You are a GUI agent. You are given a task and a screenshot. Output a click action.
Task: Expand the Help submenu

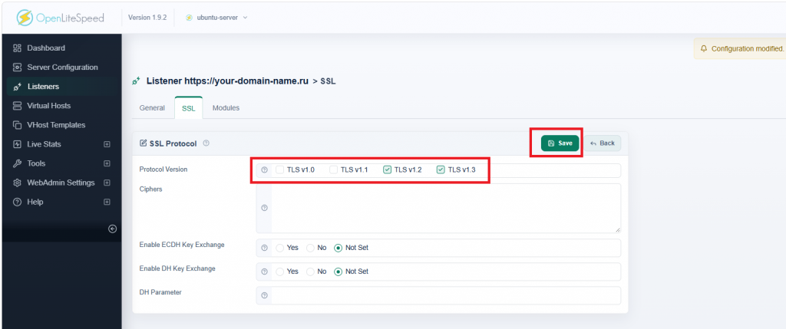107,202
